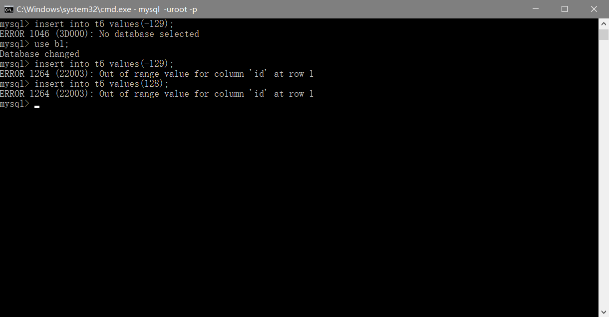Click the scrollbar up arrow
609x317 pixels.
click(604, 23)
